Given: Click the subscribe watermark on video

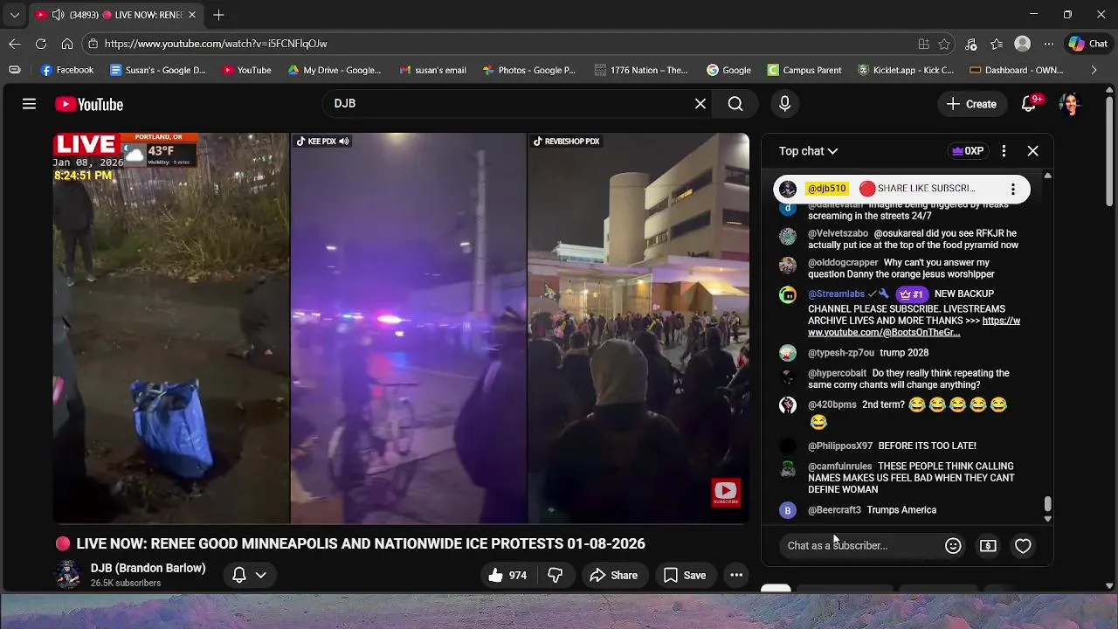Looking at the screenshot, I should [x=726, y=492].
